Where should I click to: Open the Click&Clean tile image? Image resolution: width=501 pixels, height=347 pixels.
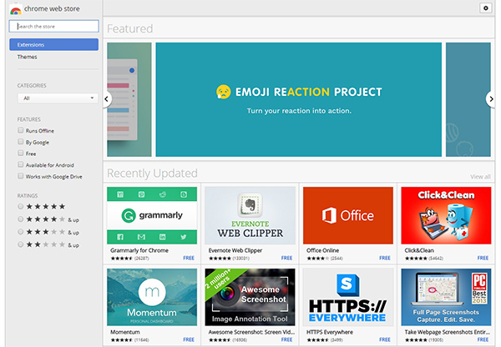446,215
